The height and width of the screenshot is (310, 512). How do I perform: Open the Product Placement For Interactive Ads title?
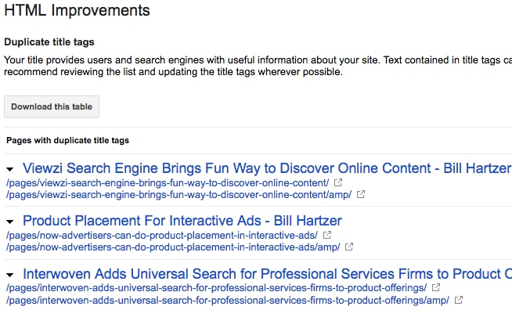(x=182, y=221)
